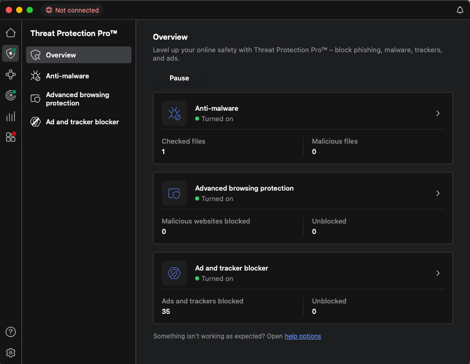Select the Threat Protection shield sidebar icon
This screenshot has width=470, height=364.
pos(10,53)
